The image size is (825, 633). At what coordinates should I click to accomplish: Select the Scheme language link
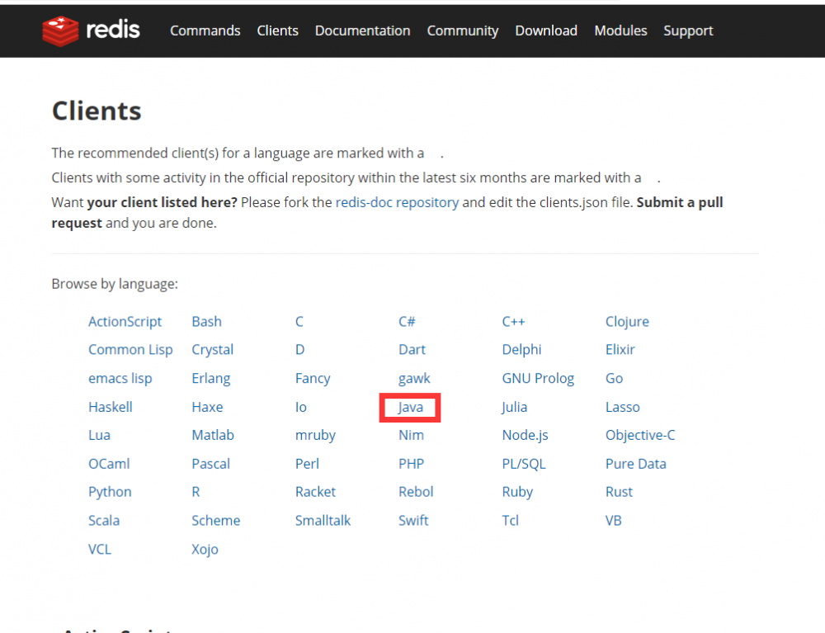[215, 521]
